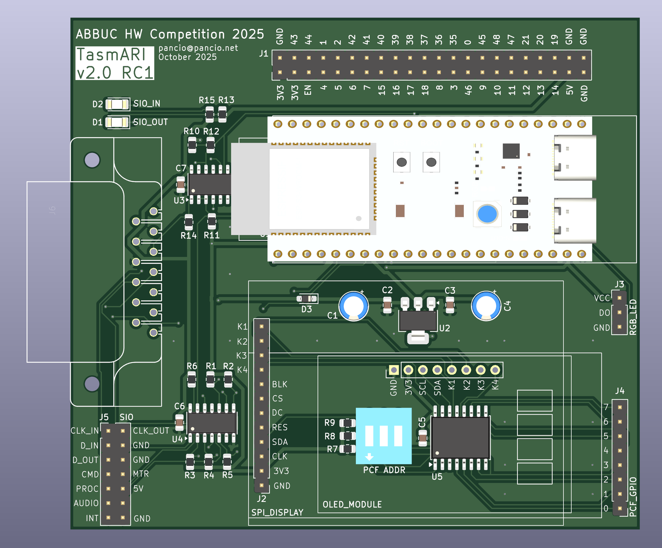Image resolution: width=662 pixels, height=548 pixels.
Task: Click the U2 voltage regulator
Action: click(x=418, y=320)
